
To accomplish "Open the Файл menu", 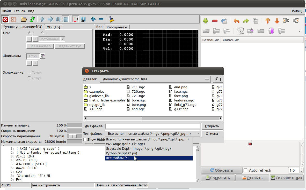I will tap(6, 11).
